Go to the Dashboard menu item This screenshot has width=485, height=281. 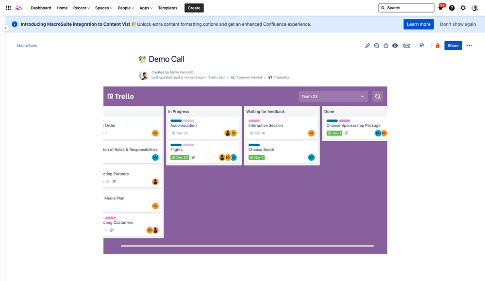click(41, 8)
